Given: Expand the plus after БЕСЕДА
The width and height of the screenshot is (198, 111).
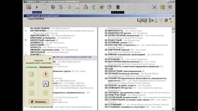Looking at the screenshot, I should pos(115,69).
